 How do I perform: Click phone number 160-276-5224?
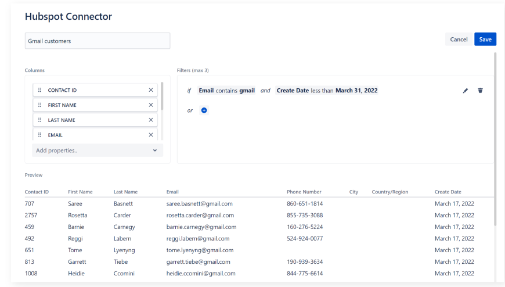point(305,227)
